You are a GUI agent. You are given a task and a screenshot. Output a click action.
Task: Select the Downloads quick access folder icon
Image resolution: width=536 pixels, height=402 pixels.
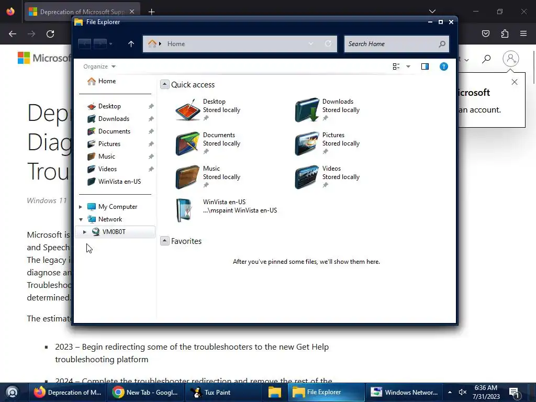tap(307, 110)
